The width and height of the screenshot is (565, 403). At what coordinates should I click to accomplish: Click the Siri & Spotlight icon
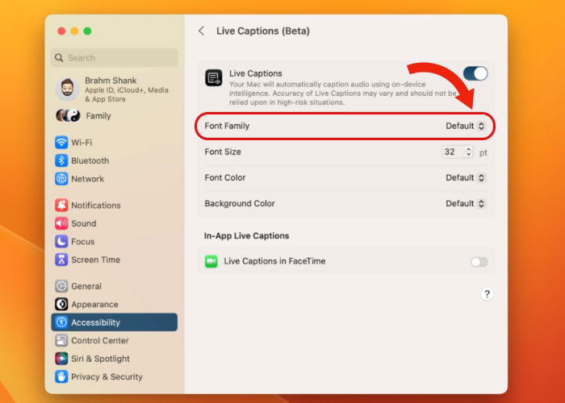(x=61, y=359)
